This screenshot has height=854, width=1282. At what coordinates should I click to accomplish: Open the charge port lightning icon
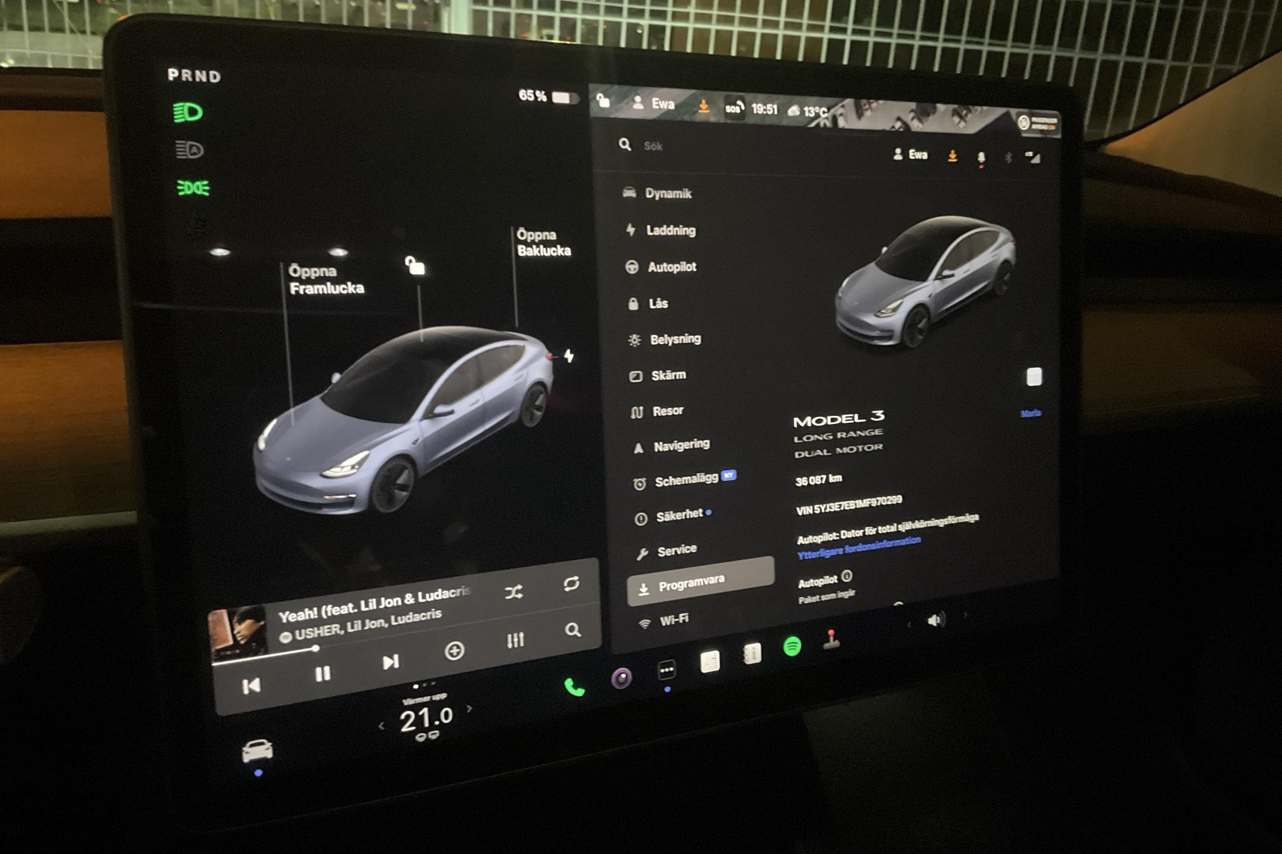568,356
